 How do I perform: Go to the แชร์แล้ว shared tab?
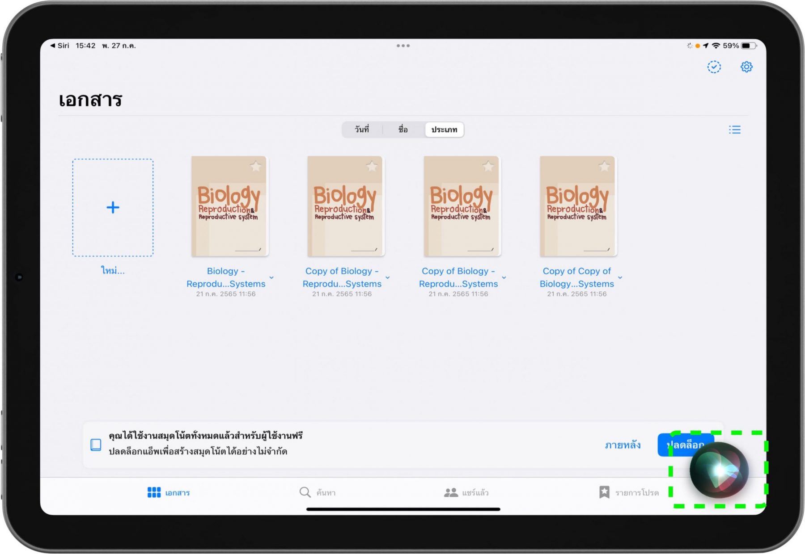466,492
